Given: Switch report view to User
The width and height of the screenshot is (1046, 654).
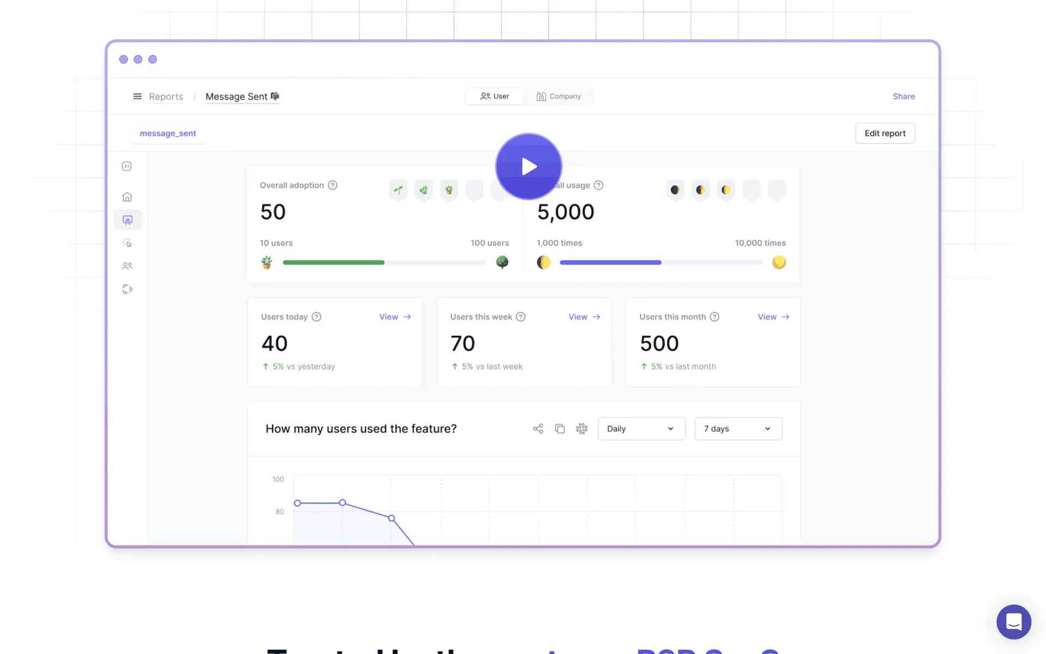Looking at the screenshot, I should click(495, 96).
